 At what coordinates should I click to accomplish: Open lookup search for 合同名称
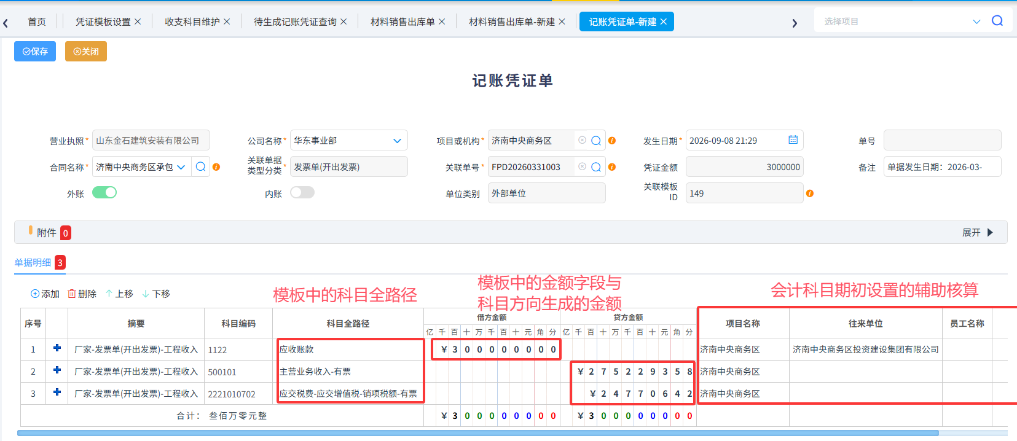(x=200, y=166)
